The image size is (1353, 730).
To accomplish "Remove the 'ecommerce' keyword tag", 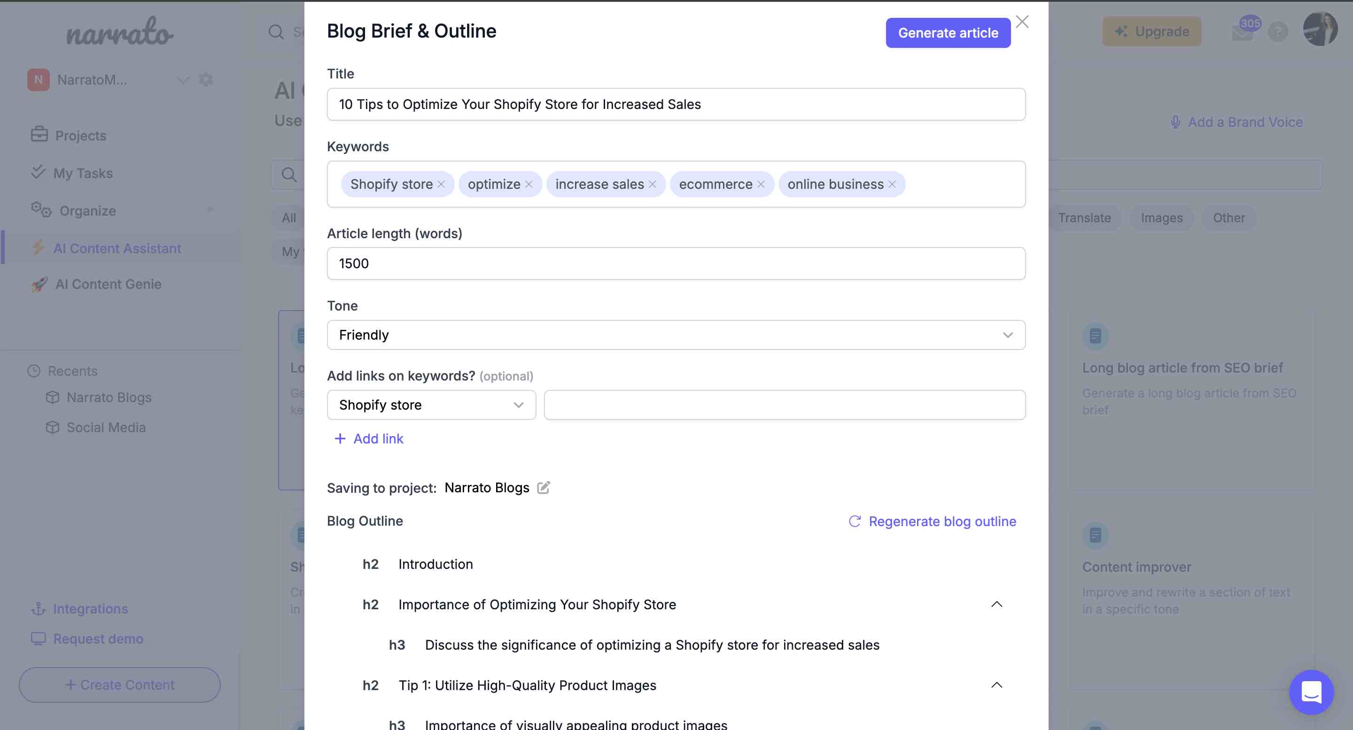I will (x=761, y=184).
